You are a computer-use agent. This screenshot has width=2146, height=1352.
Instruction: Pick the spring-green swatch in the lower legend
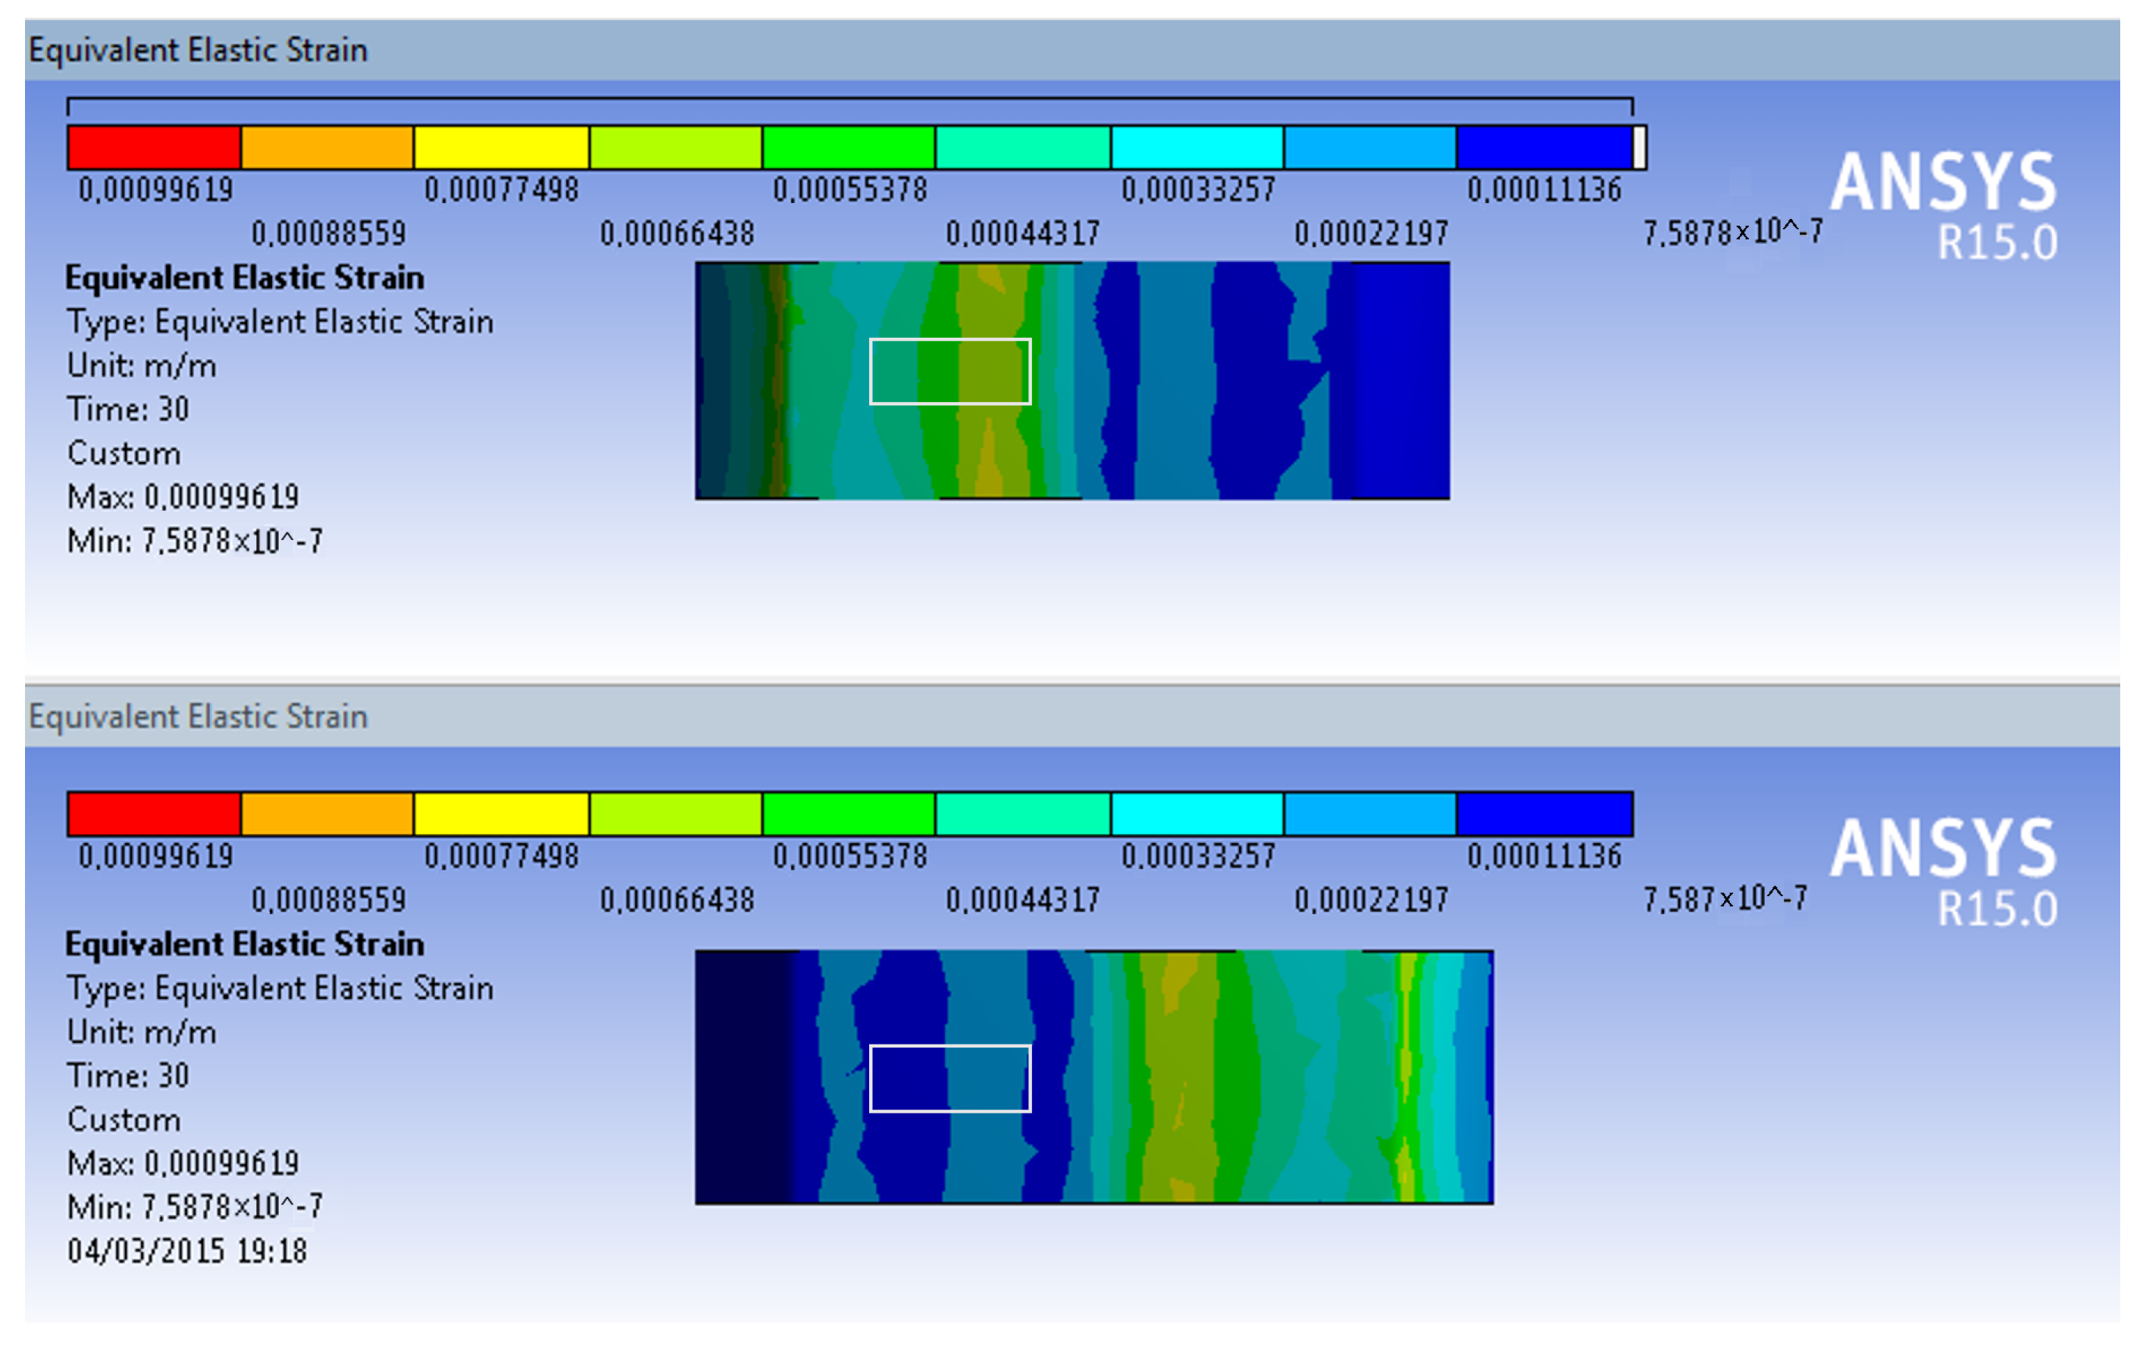[x=1023, y=814]
